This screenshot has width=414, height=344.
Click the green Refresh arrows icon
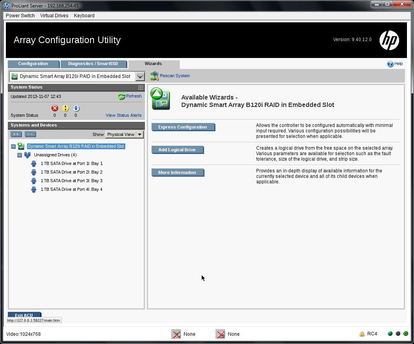click(121, 96)
